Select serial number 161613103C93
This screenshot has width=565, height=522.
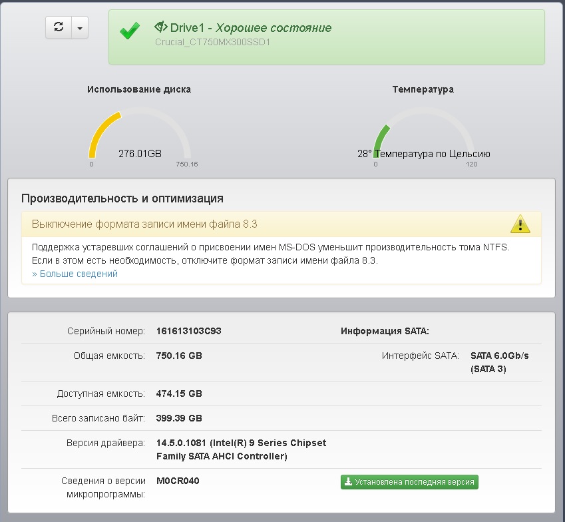pyautogui.click(x=188, y=331)
